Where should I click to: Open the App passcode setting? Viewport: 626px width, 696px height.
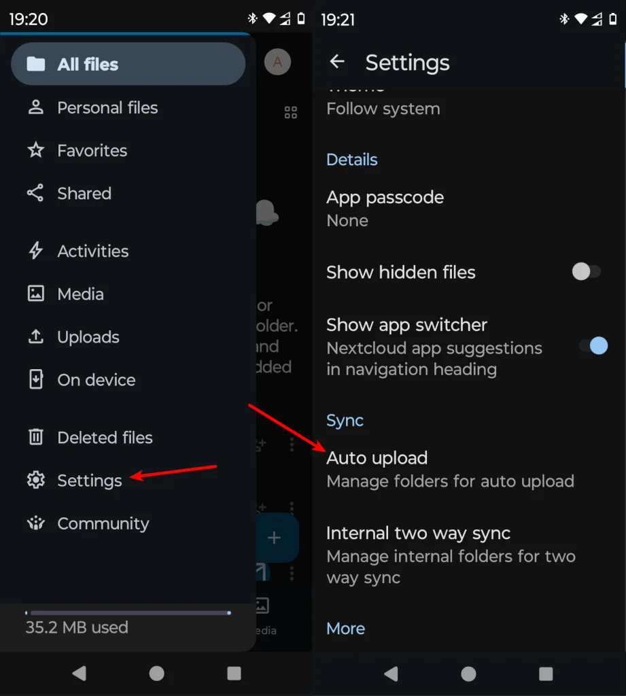click(385, 208)
